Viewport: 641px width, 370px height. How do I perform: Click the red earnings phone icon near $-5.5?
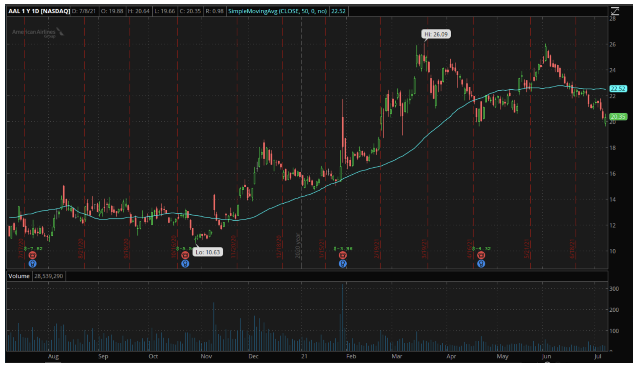(x=185, y=255)
